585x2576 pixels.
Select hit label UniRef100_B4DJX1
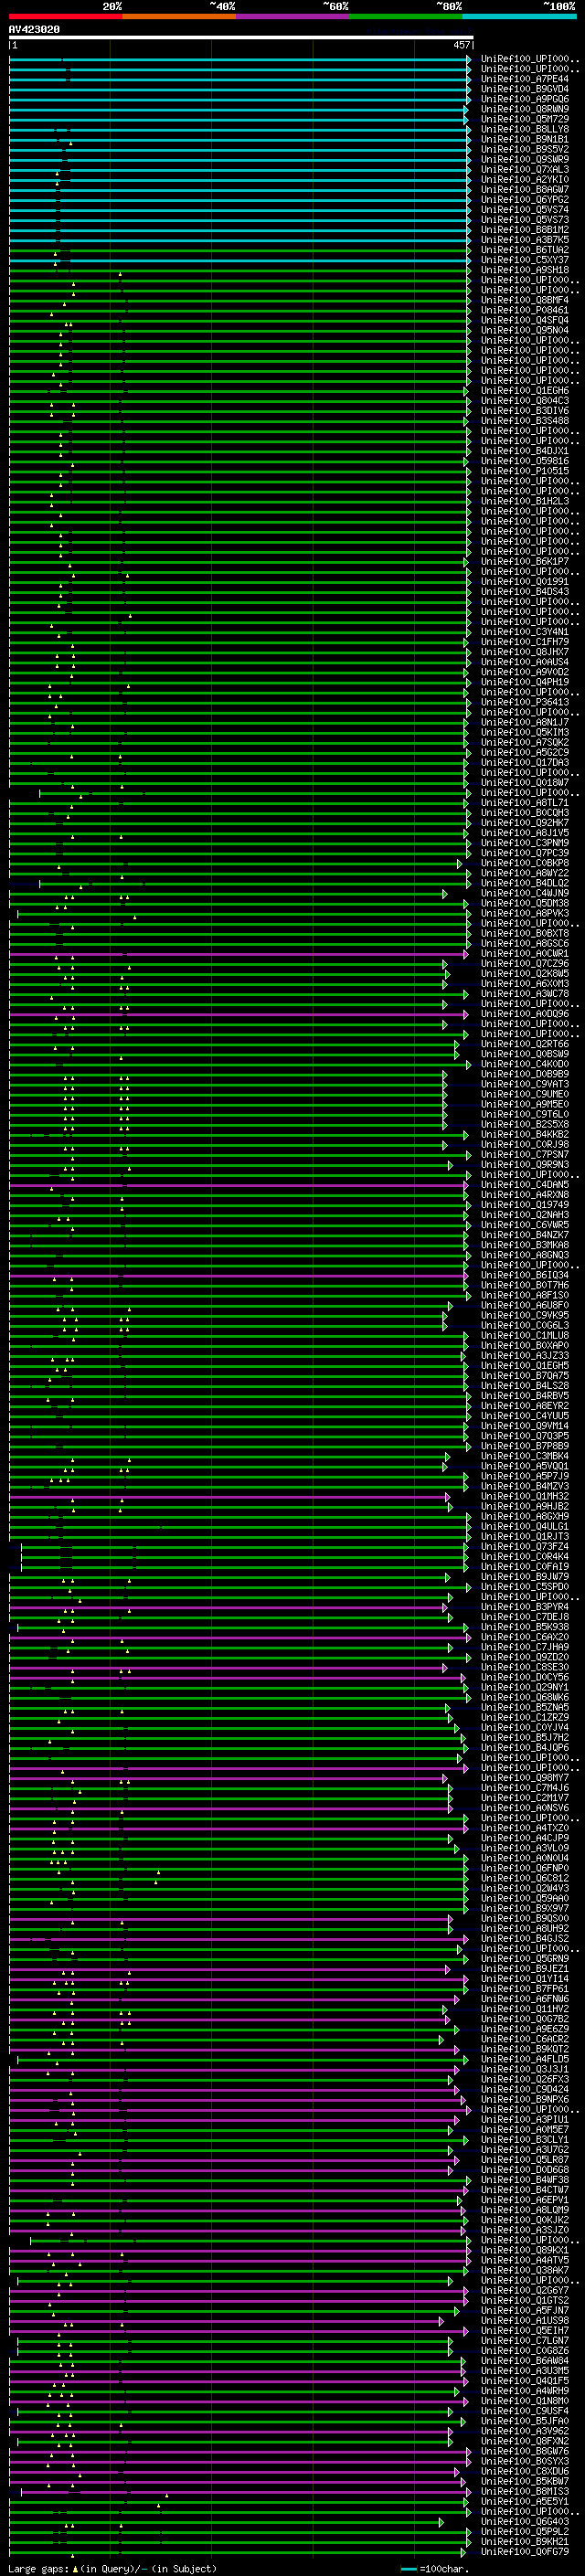pos(525,450)
